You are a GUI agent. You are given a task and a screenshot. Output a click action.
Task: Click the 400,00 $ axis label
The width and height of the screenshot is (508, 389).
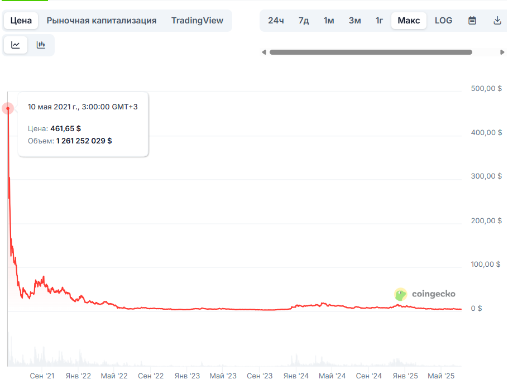pos(486,132)
